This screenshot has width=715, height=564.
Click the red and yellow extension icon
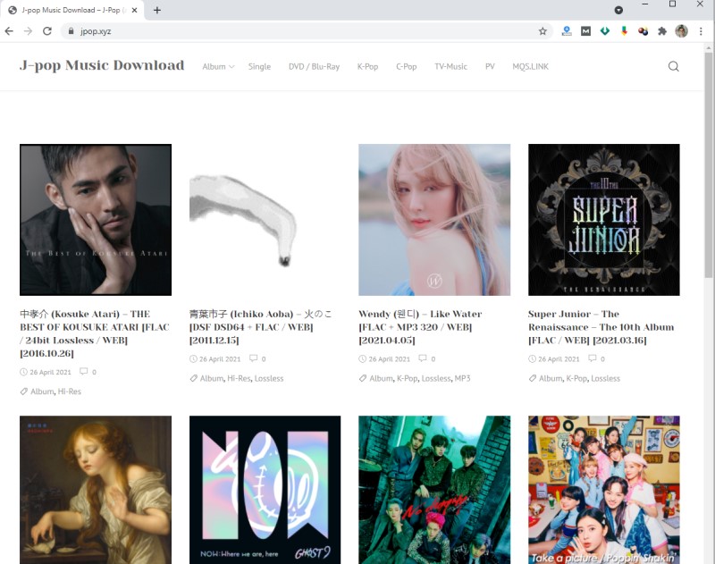pos(624,31)
